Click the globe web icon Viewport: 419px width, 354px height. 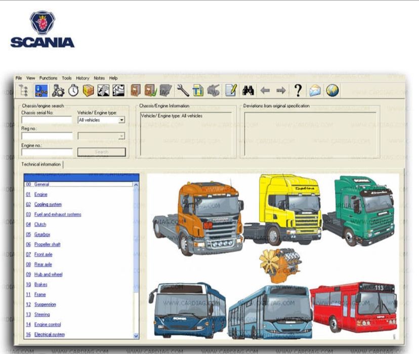[x=332, y=90]
